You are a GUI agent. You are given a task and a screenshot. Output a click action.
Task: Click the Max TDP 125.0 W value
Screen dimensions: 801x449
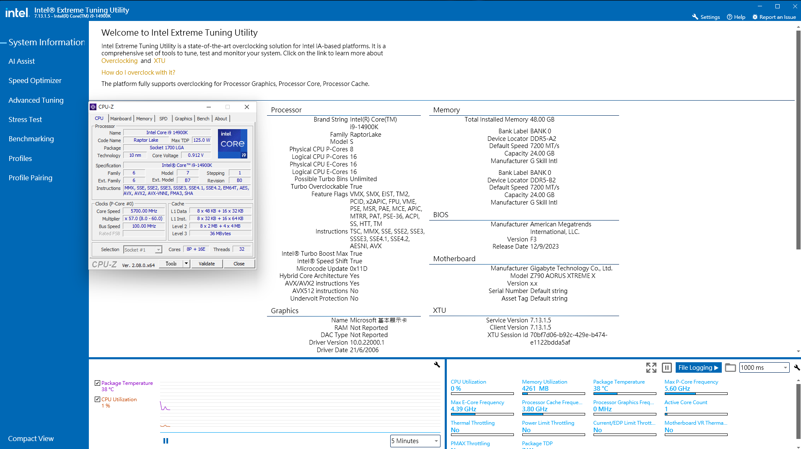tap(202, 140)
